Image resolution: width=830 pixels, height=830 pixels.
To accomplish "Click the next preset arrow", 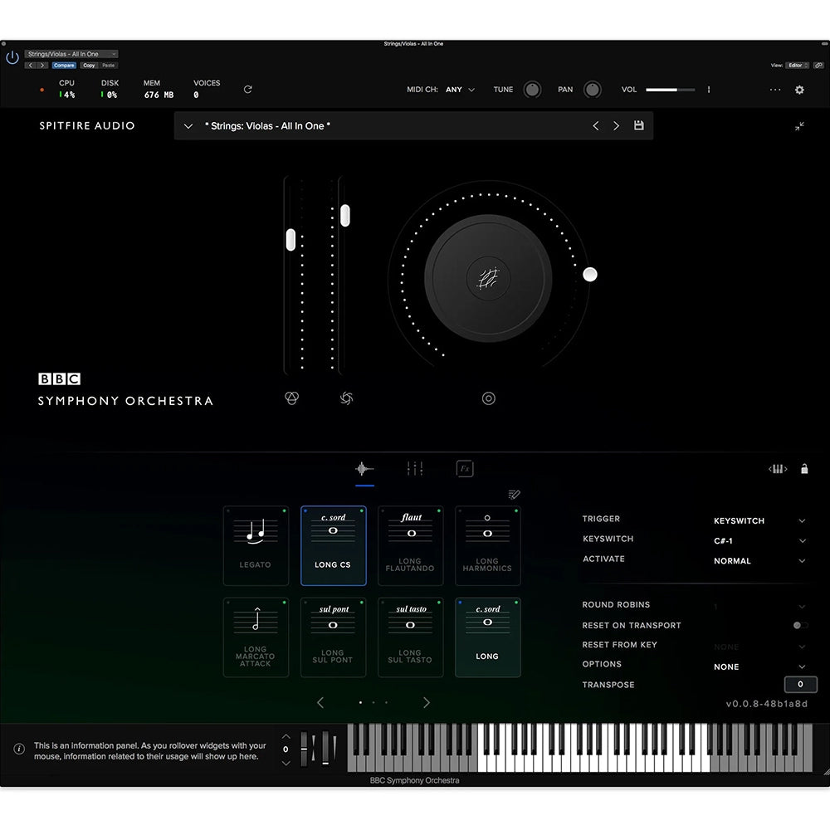I will click(x=617, y=125).
